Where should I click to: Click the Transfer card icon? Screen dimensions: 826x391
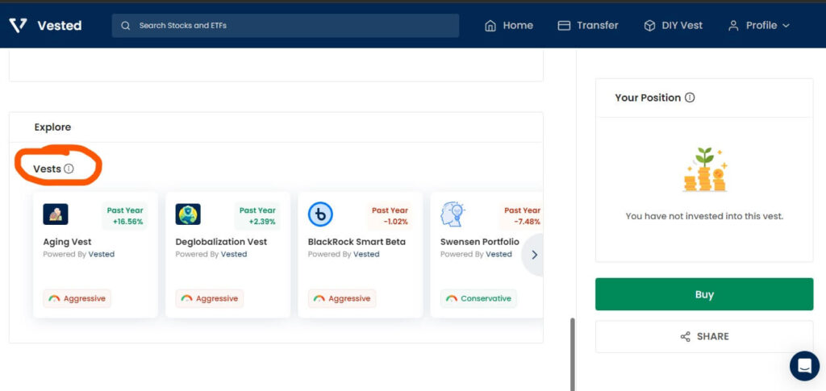tap(564, 25)
